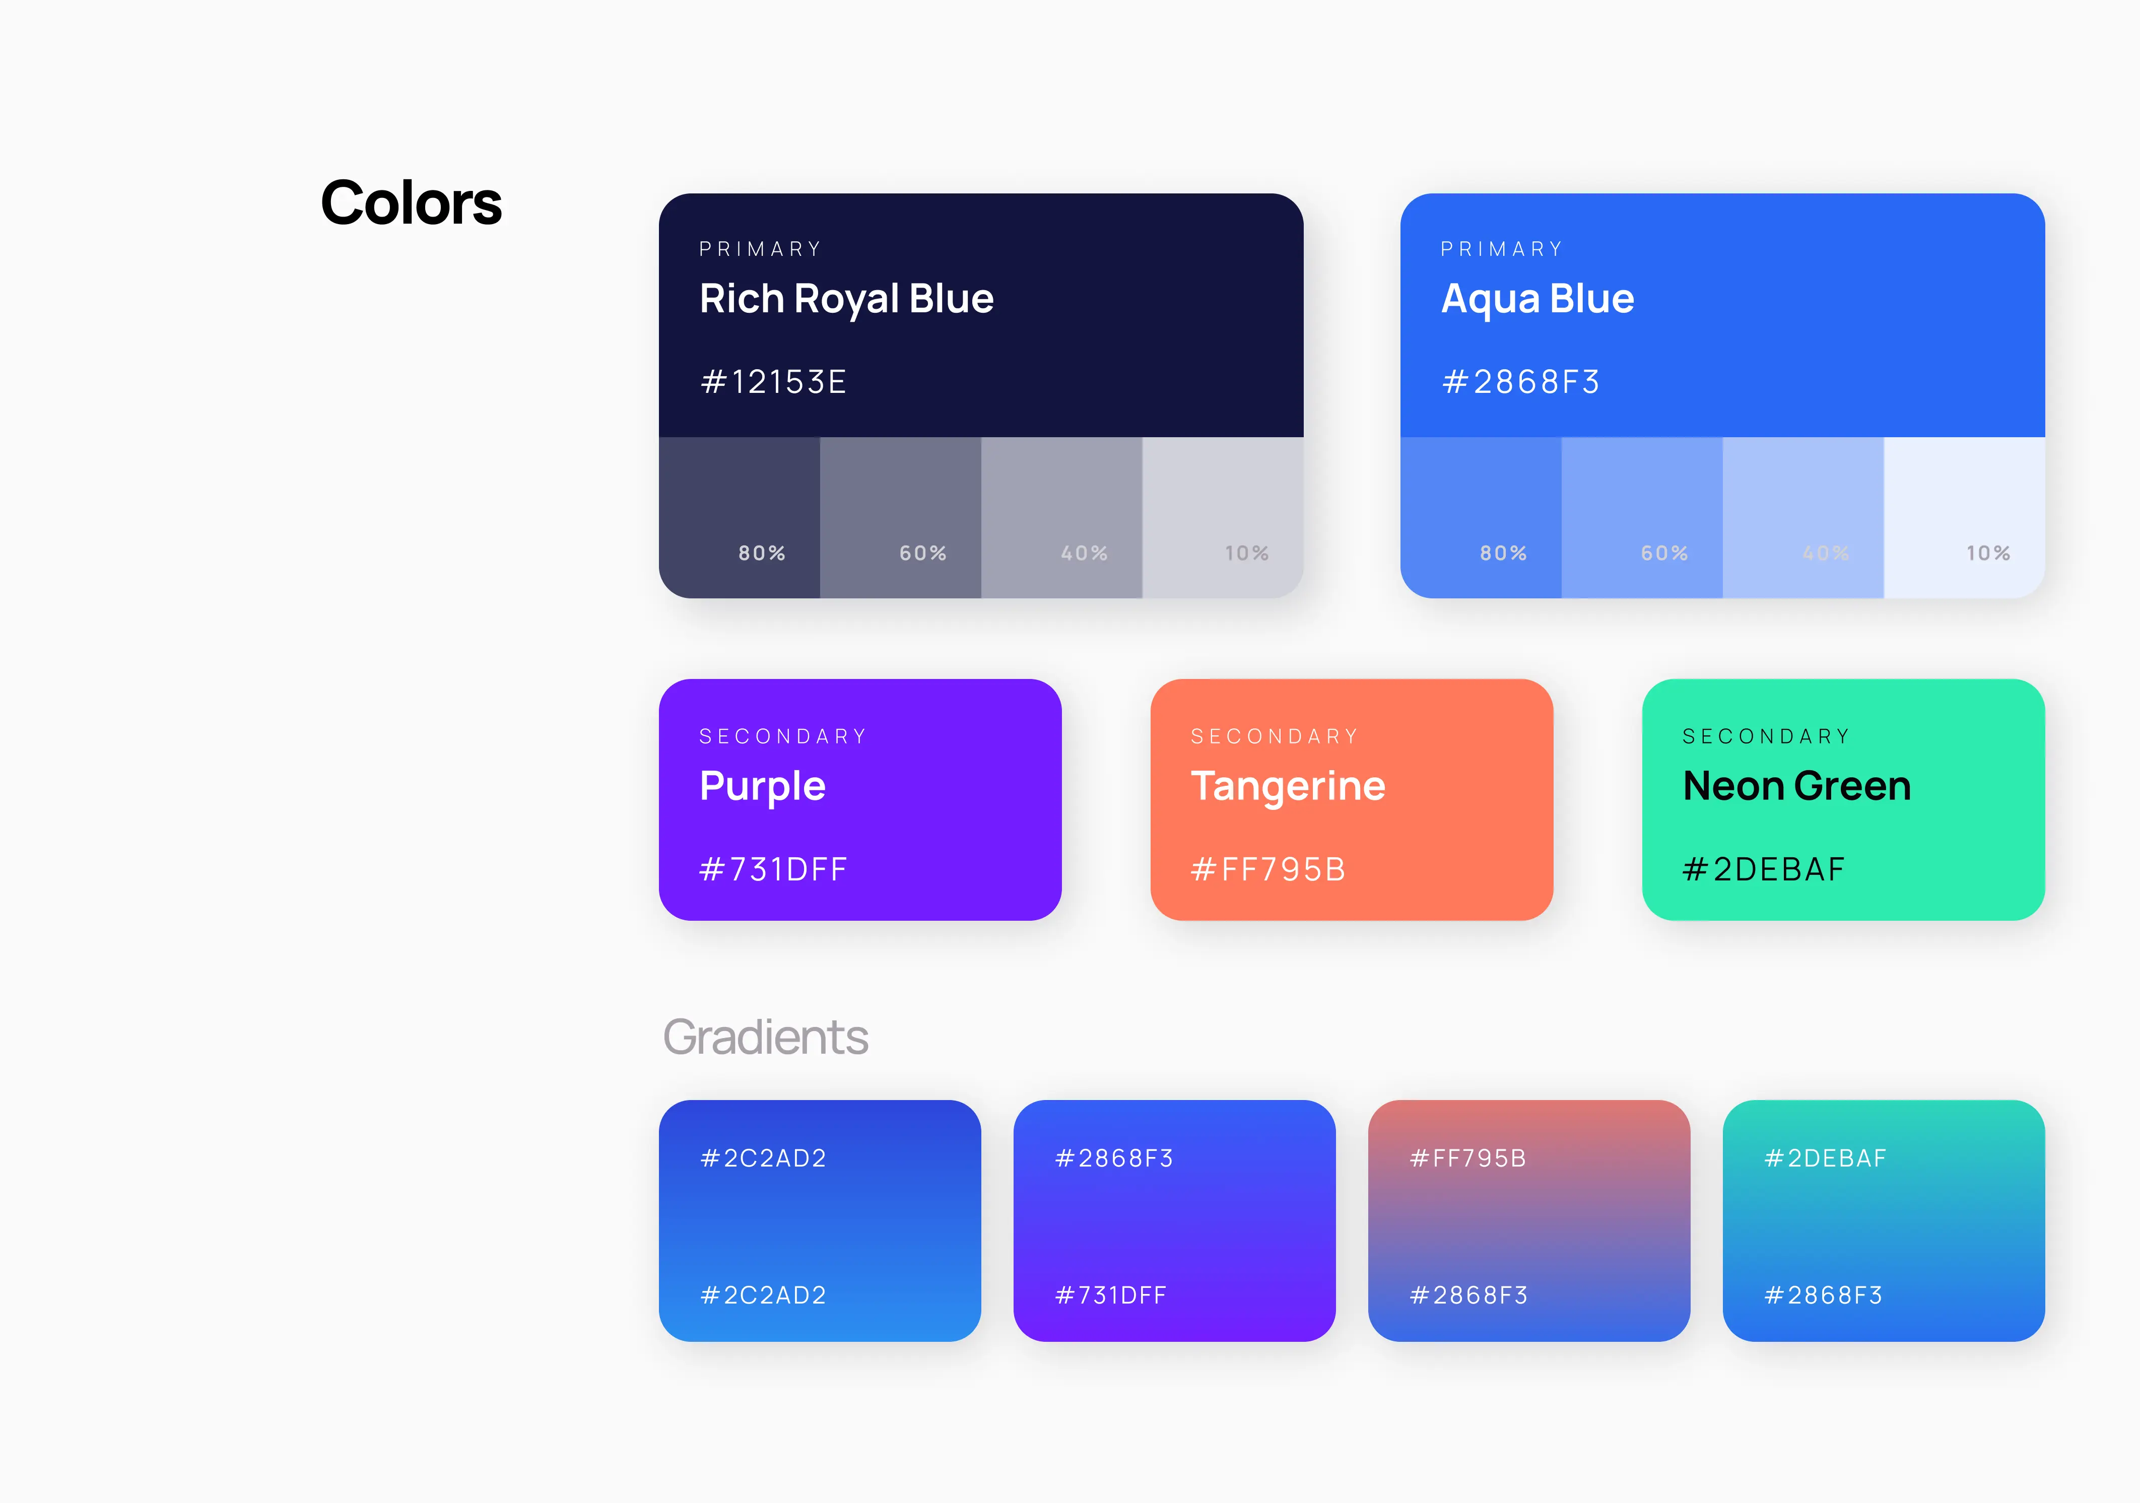Pick the Neon Green secondary card

coord(1843,799)
